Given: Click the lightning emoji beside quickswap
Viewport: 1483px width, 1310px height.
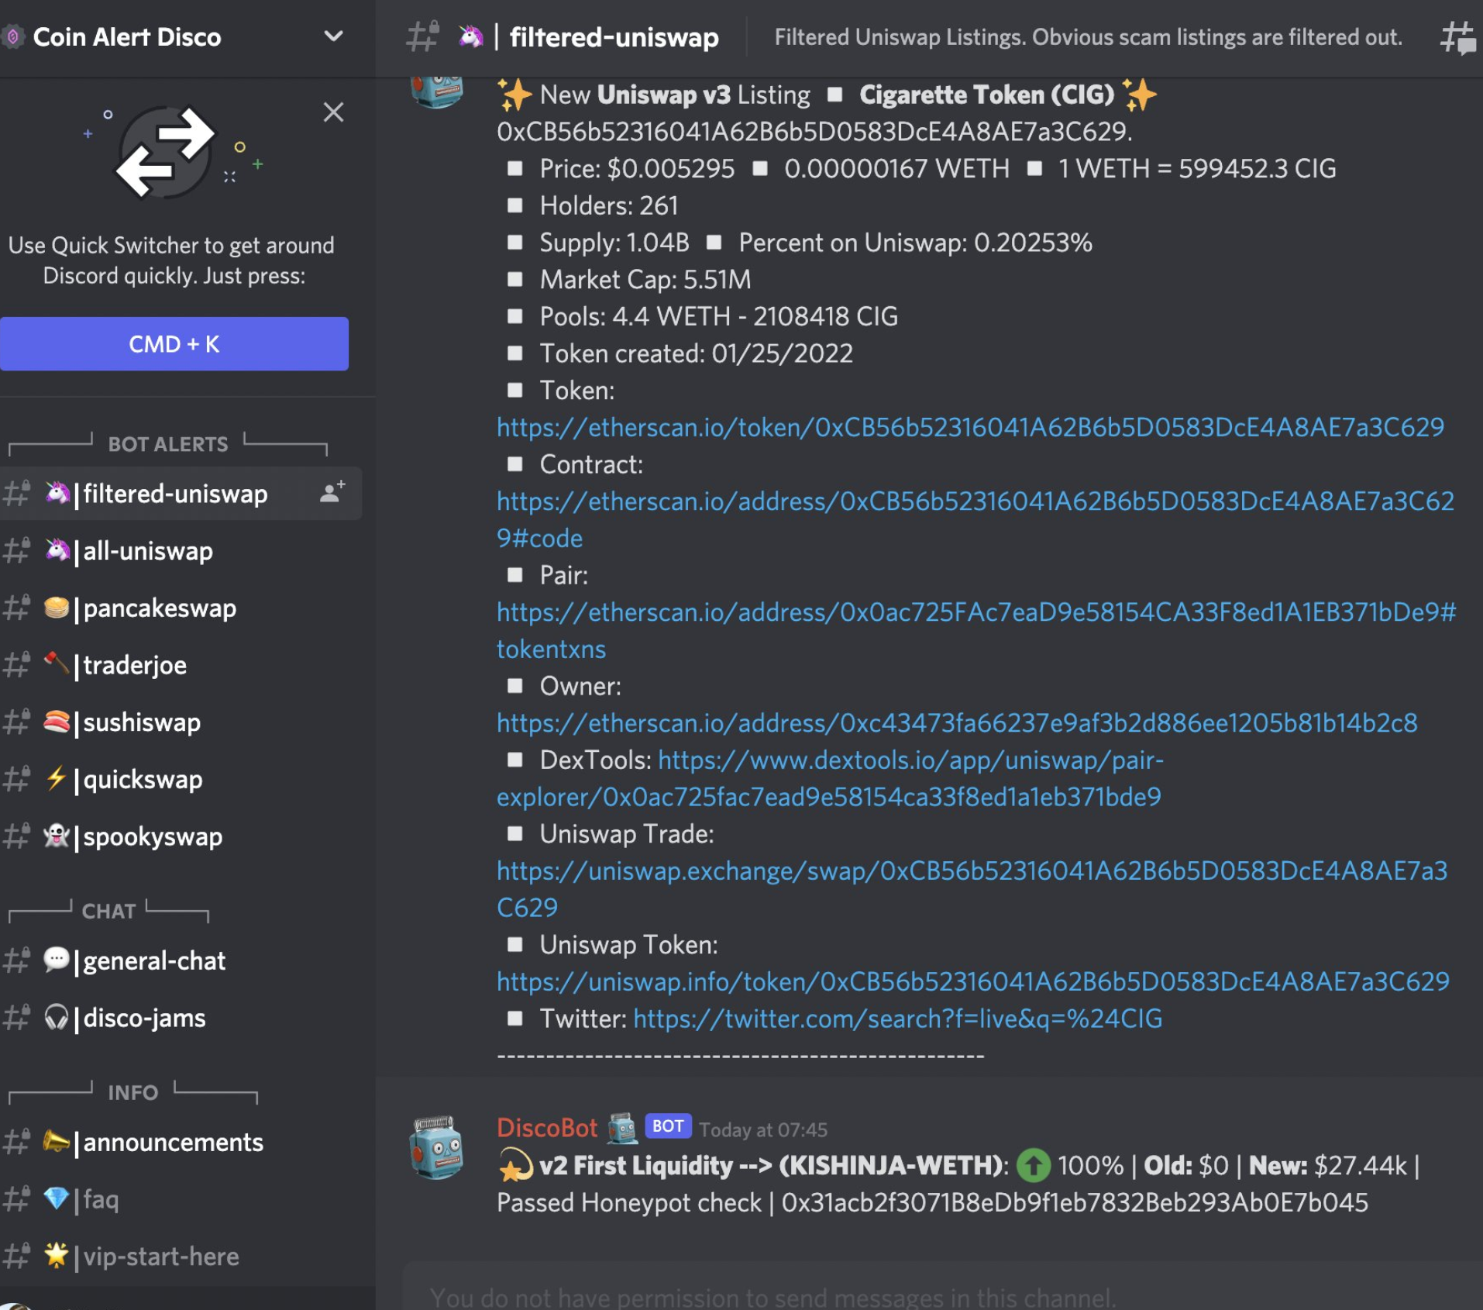Looking at the screenshot, I should (x=57, y=778).
